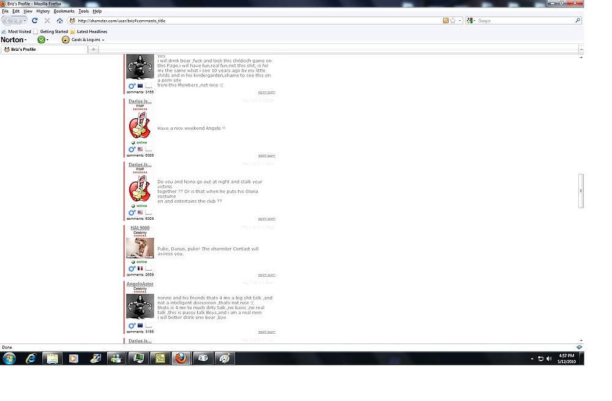Expand the Cards & Log-ins dropdown
This screenshot has width=612, height=401.
coord(103,40)
